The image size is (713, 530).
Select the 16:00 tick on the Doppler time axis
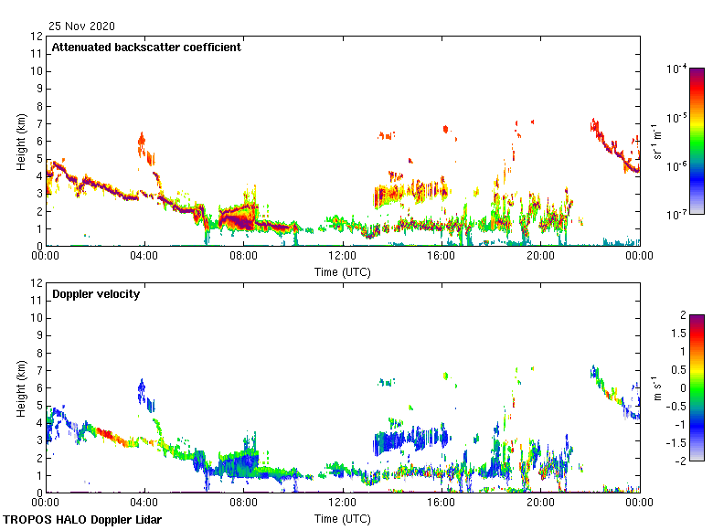click(x=442, y=503)
